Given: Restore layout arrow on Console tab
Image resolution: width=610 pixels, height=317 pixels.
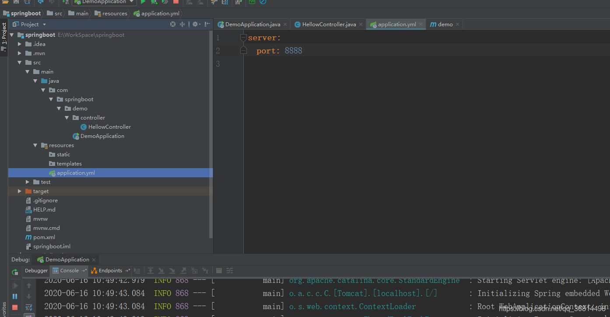Looking at the screenshot, I should click(x=84, y=271).
